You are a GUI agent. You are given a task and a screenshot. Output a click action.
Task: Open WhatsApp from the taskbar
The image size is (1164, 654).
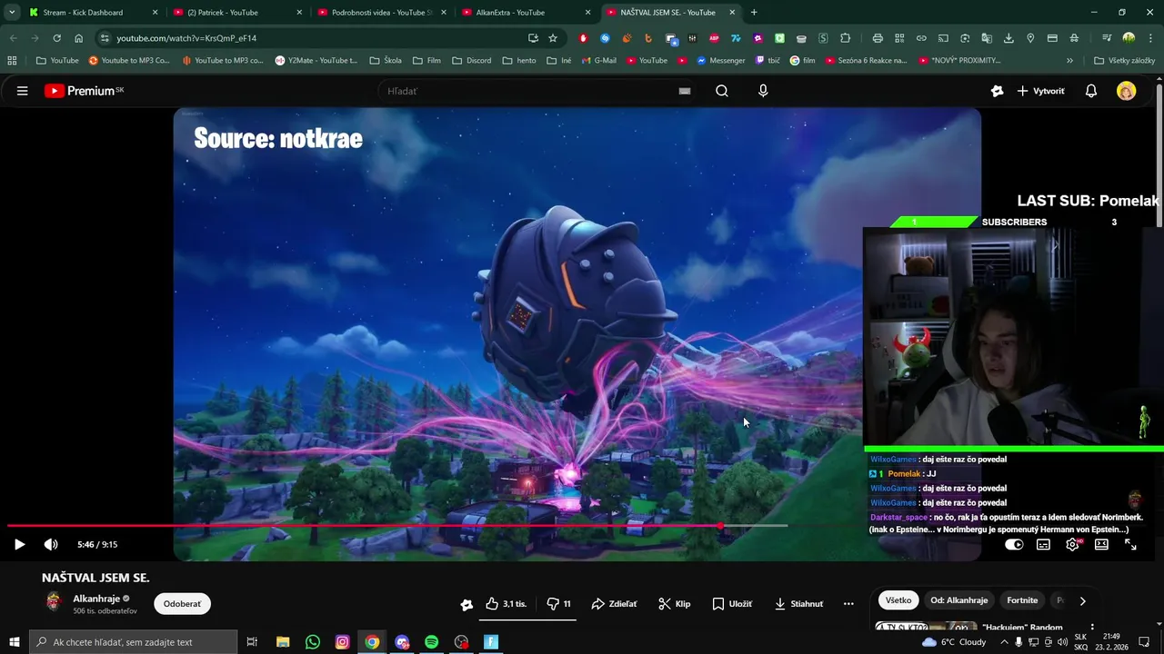[313, 642]
